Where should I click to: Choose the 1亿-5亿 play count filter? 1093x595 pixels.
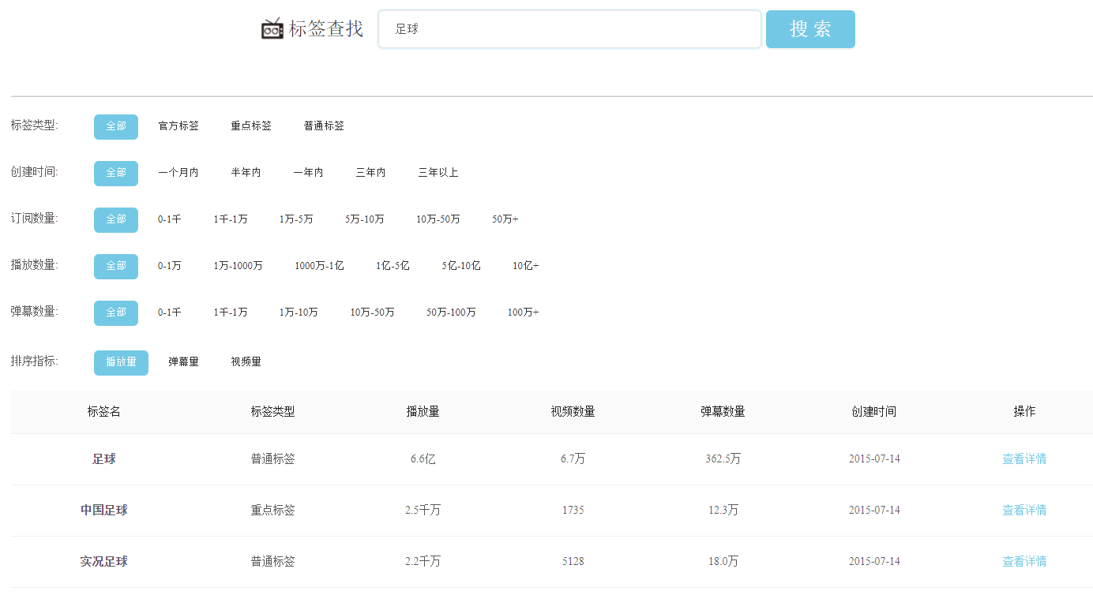(x=393, y=266)
